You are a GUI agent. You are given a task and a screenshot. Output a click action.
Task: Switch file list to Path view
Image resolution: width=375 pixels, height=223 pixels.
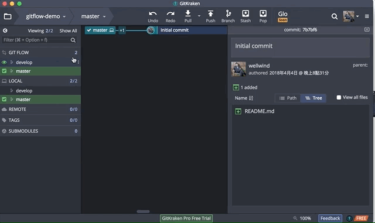pyautogui.click(x=288, y=98)
